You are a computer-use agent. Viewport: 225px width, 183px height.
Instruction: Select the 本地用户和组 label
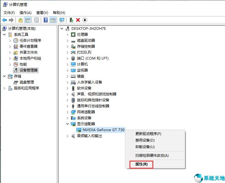coord(30,58)
